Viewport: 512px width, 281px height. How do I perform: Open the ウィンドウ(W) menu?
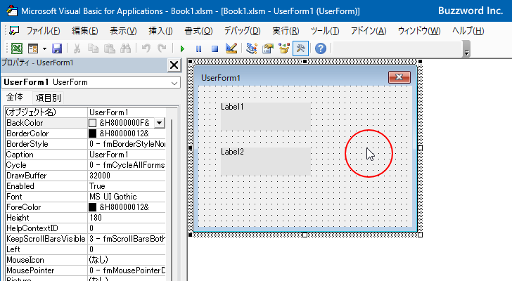pyautogui.click(x=419, y=31)
